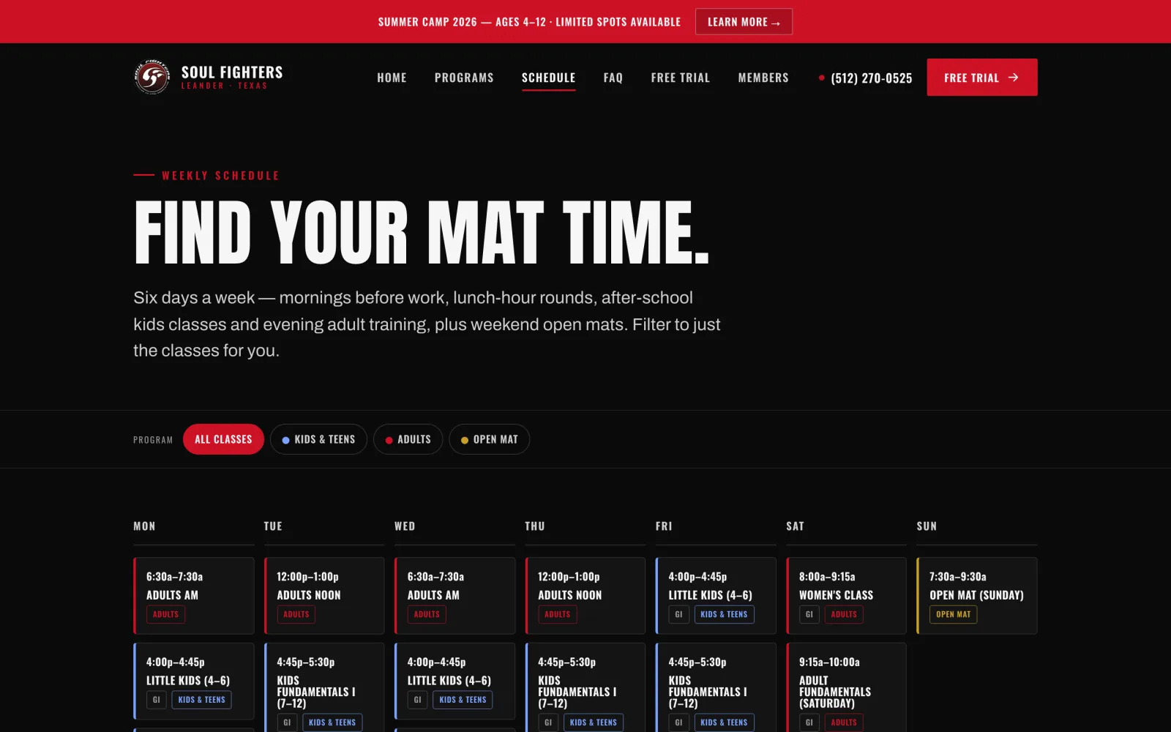Filter schedule by Adults
This screenshot has width=1171, height=732.
(408, 439)
